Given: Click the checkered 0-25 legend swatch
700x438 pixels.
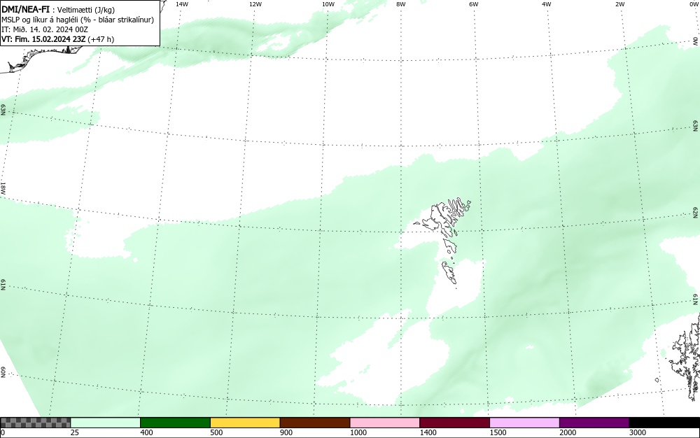Looking at the screenshot, I should [x=35, y=423].
